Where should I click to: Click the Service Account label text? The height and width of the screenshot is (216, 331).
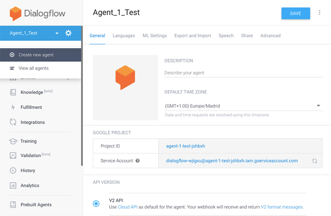point(117,161)
